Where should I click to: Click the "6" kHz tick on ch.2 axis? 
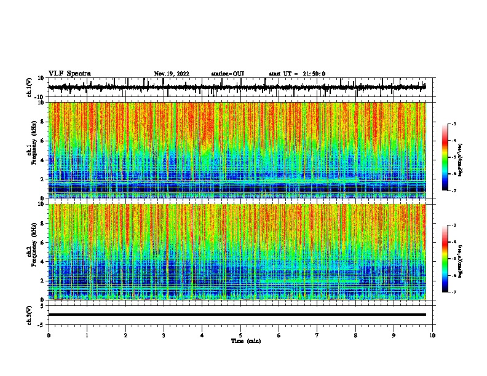pyautogui.click(x=42, y=243)
